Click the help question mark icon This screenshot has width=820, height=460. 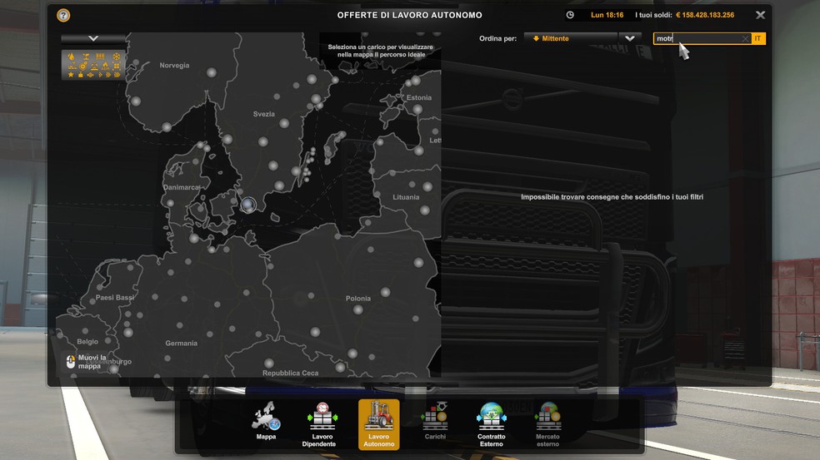[63, 15]
